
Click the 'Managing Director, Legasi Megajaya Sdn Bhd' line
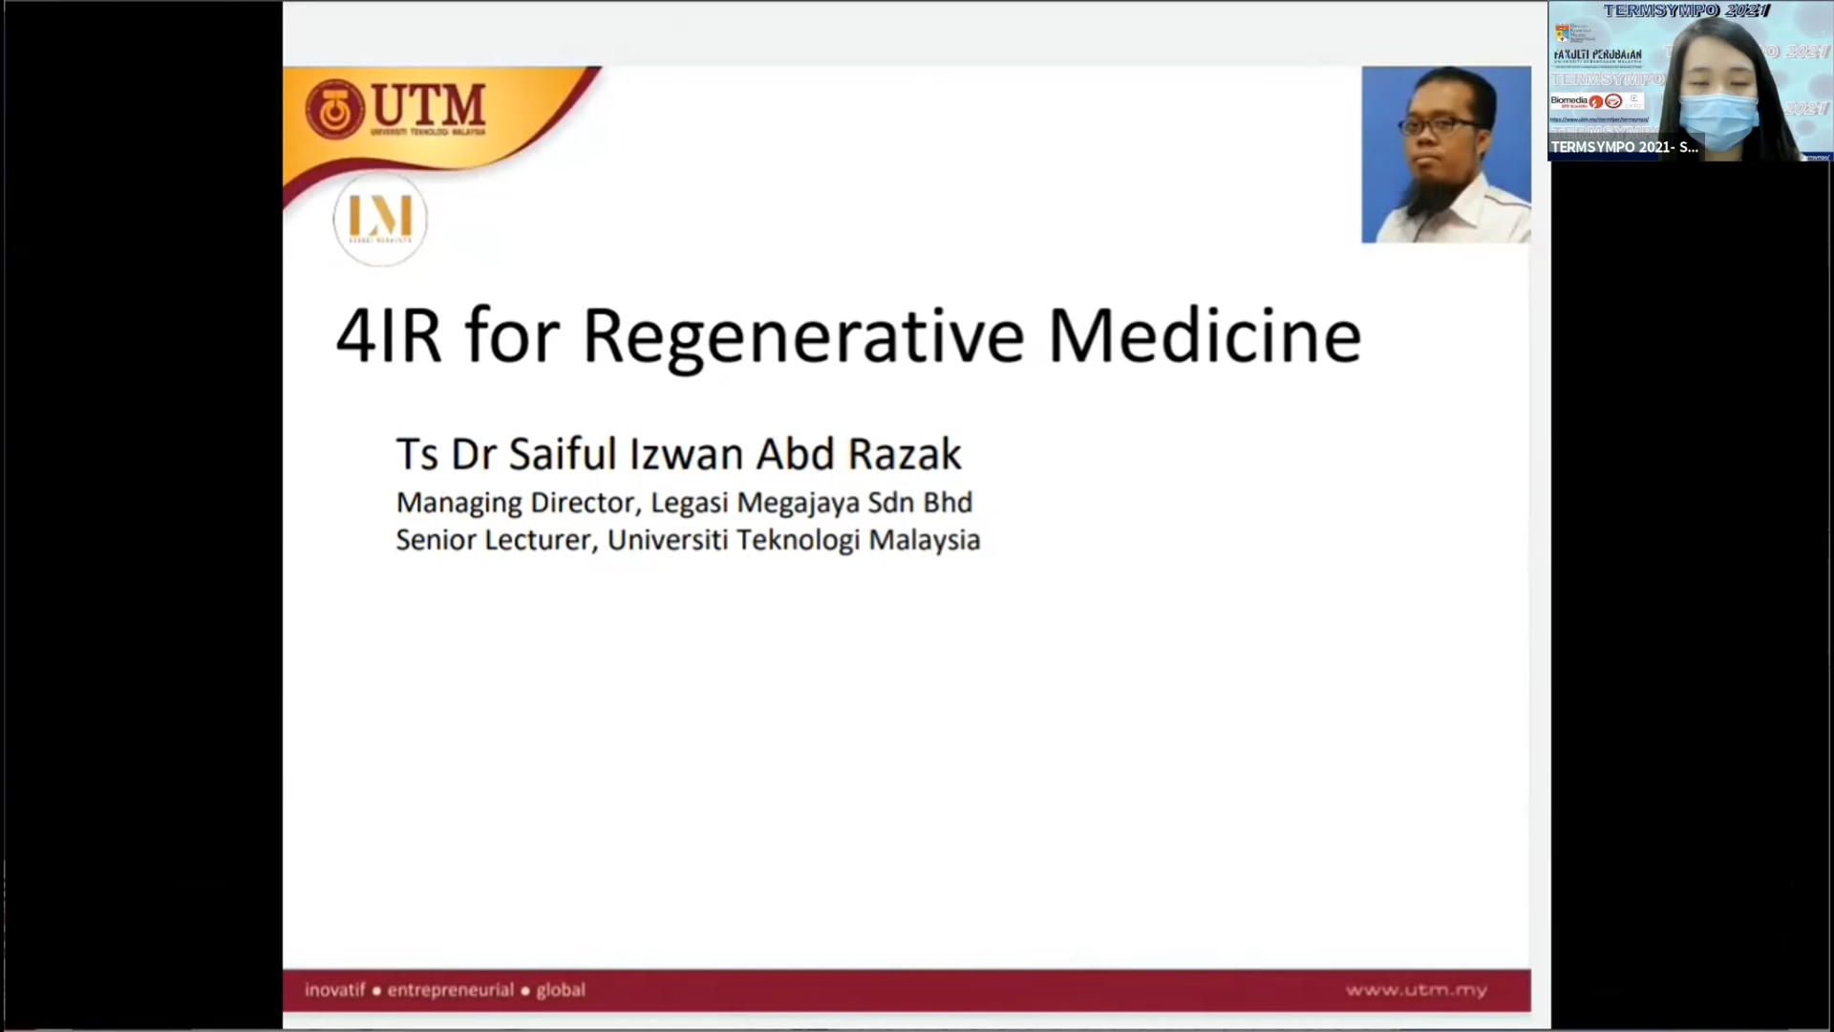(x=684, y=503)
